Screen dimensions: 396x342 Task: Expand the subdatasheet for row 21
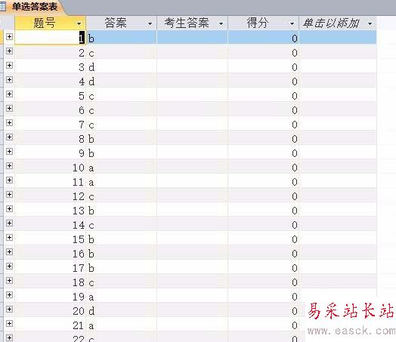[9, 323]
